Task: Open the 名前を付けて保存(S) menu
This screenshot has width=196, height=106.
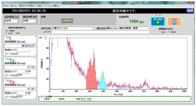Action: (27, 6)
